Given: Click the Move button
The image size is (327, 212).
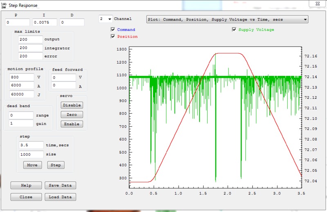Looking at the screenshot, I should (x=32, y=165).
